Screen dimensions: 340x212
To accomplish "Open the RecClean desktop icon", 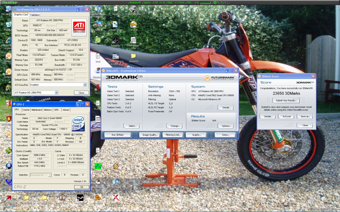I will pos(98,184).
